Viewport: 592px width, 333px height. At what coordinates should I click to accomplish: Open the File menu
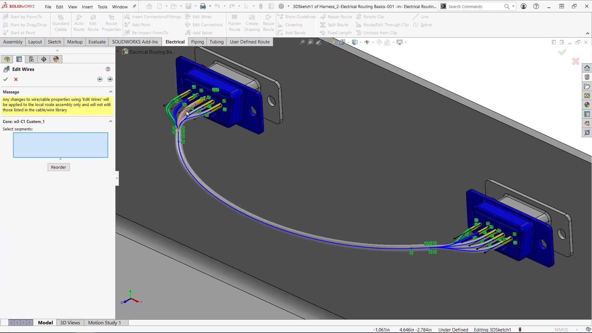click(48, 6)
